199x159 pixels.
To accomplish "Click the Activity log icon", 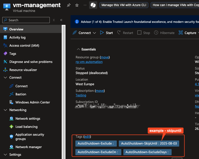I will pos(5,38).
